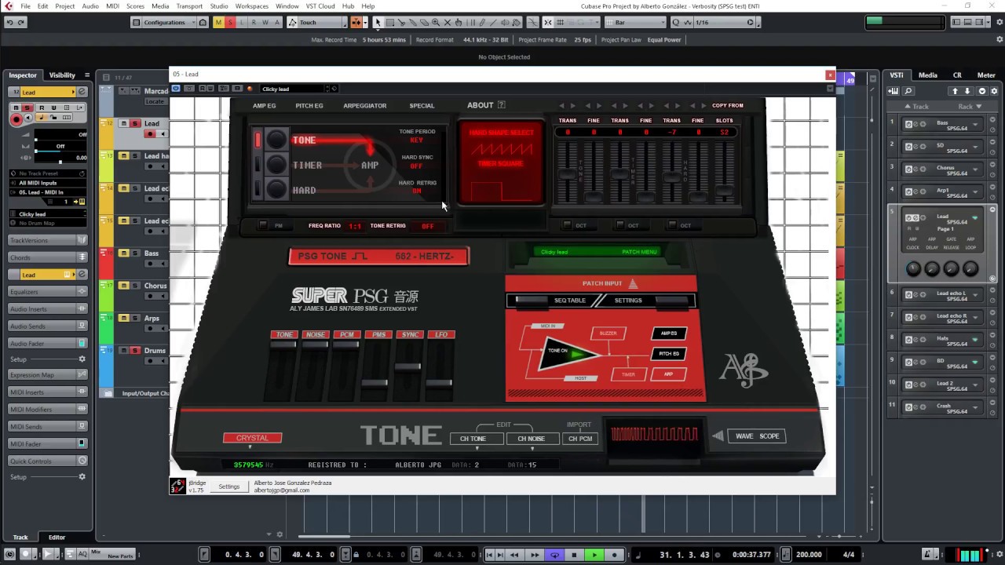
Task: Open the AQ auto quantize button in transport
Action: [x=82, y=554]
